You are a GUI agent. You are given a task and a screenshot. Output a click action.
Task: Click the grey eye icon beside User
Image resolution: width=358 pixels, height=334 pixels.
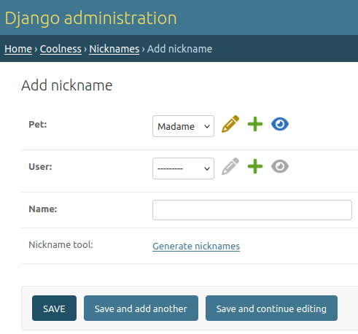pyautogui.click(x=280, y=166)
